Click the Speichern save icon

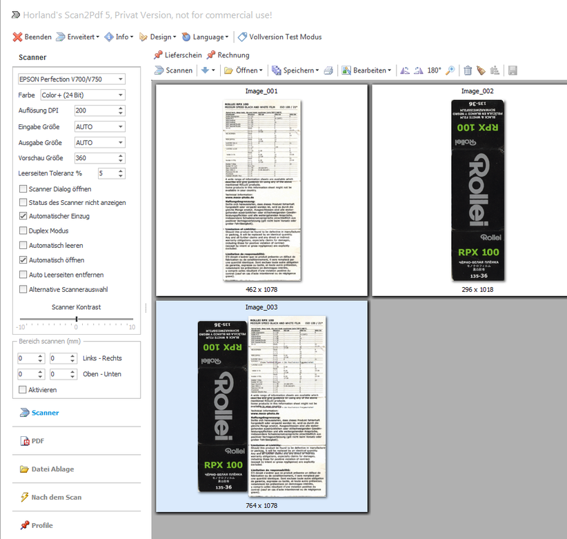pyautogui.click(x=277, y=70)
